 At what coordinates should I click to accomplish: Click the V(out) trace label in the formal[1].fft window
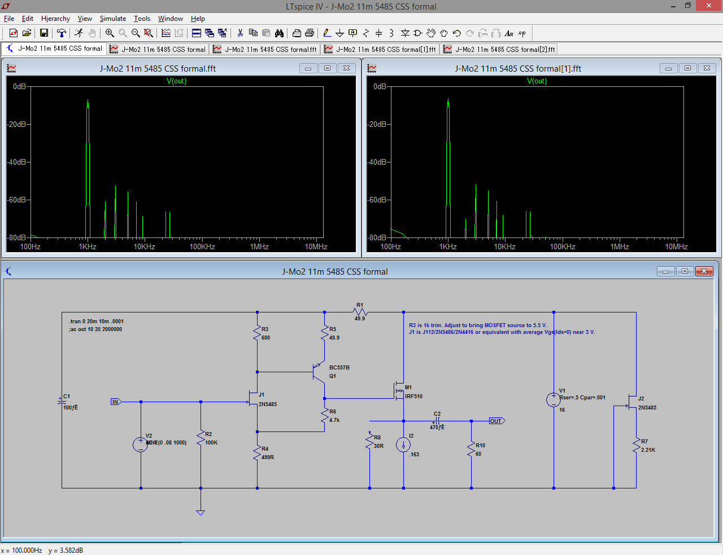point(537,81)
